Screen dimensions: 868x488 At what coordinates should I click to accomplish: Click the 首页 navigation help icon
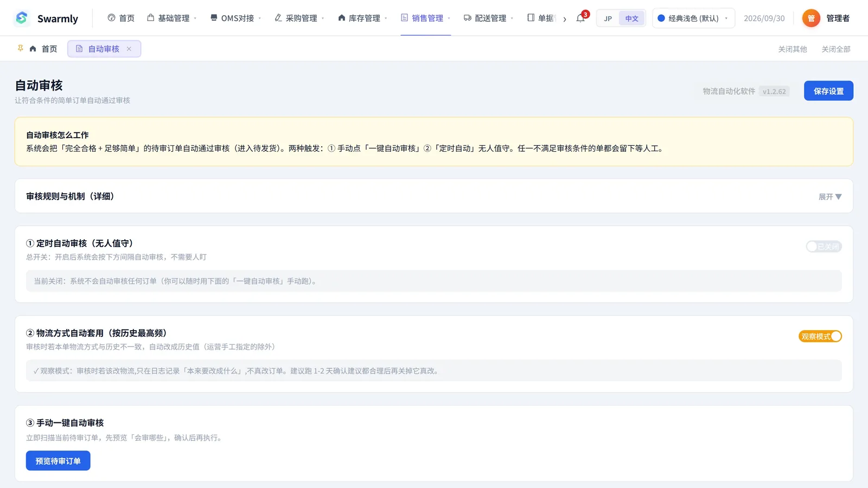[111, 18]
